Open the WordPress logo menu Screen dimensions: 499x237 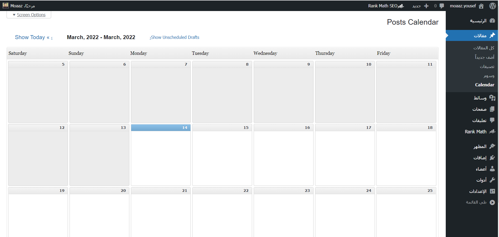point(492,6)
